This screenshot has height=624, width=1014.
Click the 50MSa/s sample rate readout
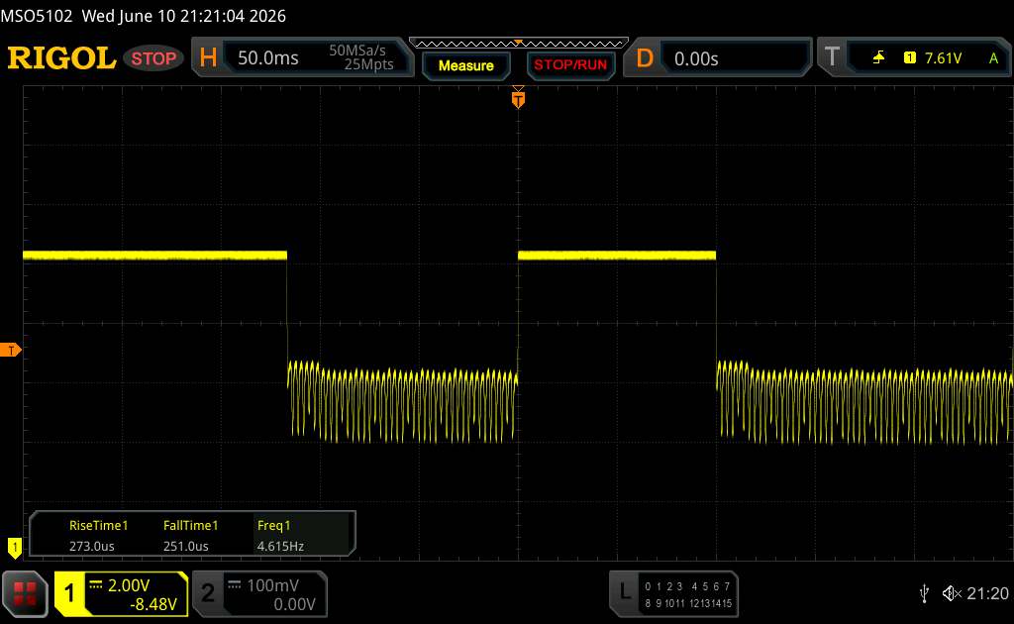[357, 51]
